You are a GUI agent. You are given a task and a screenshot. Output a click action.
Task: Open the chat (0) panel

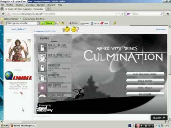pyautogui.click(x=159, y=118)
